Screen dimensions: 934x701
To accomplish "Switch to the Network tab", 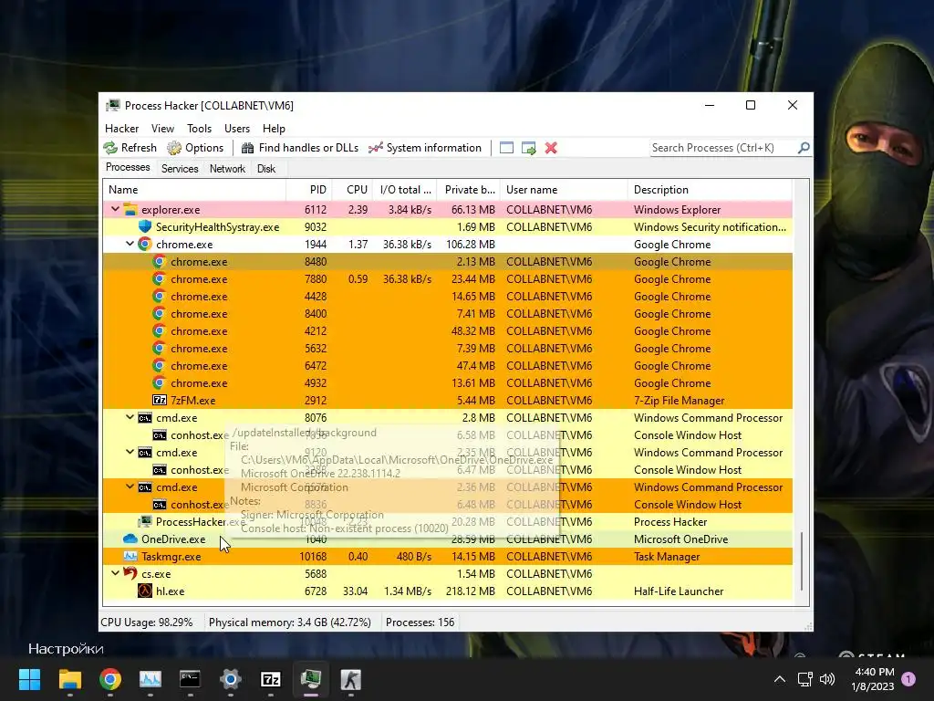I will [x=227, y=169].
